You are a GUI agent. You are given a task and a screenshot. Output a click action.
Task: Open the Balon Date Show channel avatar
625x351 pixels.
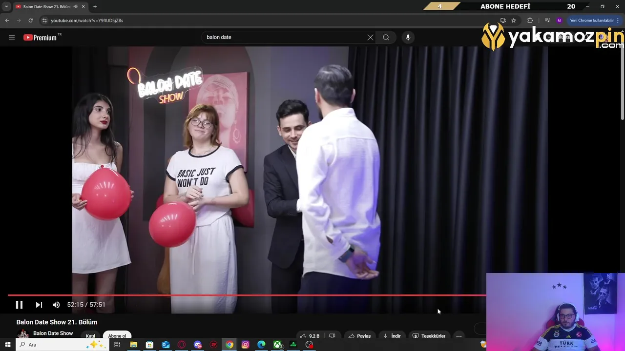pos(22,334)
